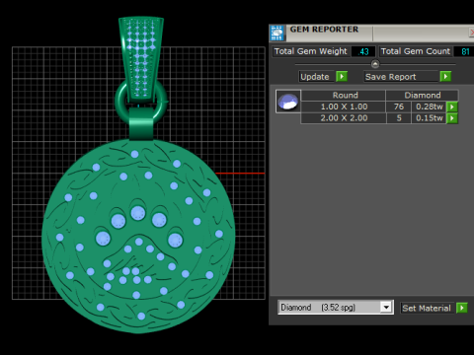Collapse the panel with the round expander handle
The height and width of the screenshot is (355, 474).
pyautogui.click(x=375, y=64)
